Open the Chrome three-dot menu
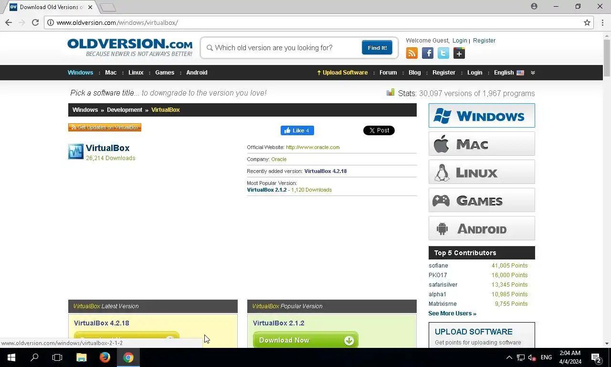The image size is (611, 367). [602, 22]
